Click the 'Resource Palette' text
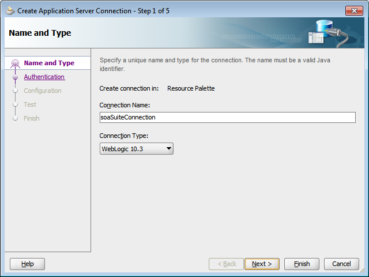Screen dimensions: 369x277 coord(191,88)
